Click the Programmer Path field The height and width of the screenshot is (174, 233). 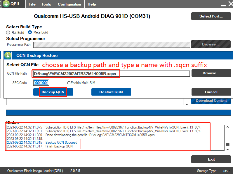click(112, 45)
